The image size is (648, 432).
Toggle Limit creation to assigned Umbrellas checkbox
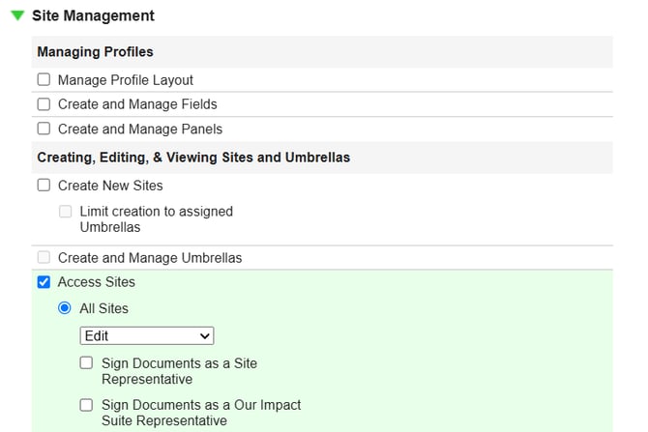click(66, 212)
